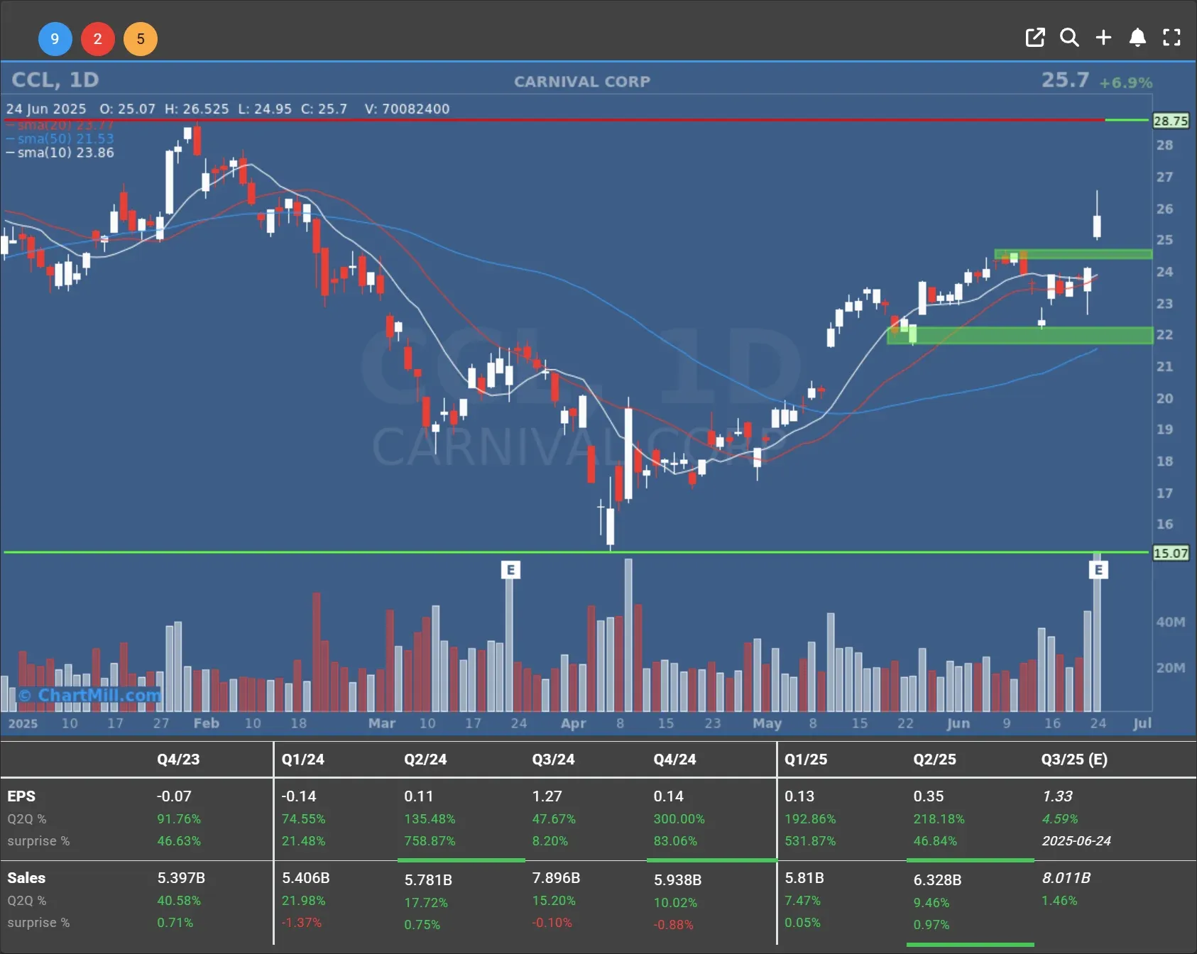Click the 40M volume axis label
1197x954 pixels.
(1170, 622)
